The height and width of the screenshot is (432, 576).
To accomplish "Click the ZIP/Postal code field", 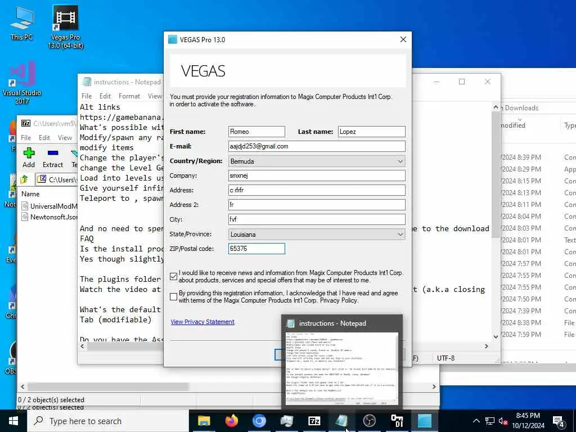I will point(256,249).
